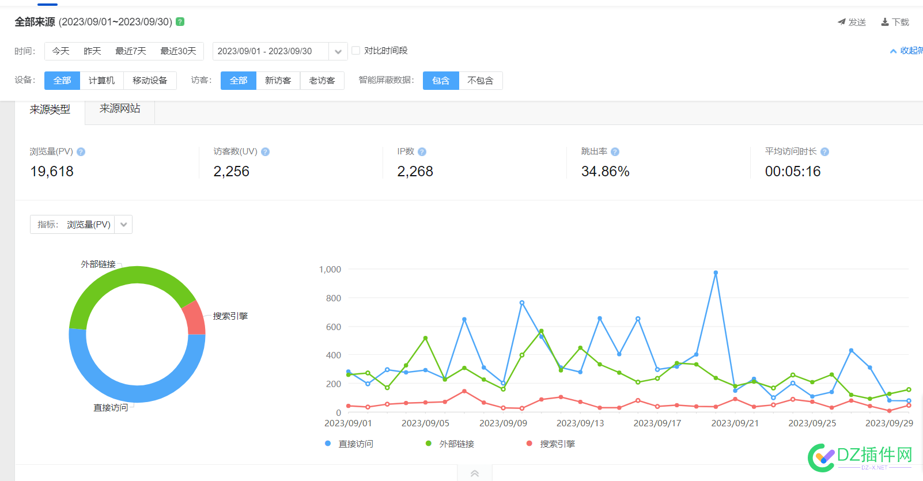Choose 昨天 time range
The width and height of the screenshot is (923, 481).
click(92, 51)
